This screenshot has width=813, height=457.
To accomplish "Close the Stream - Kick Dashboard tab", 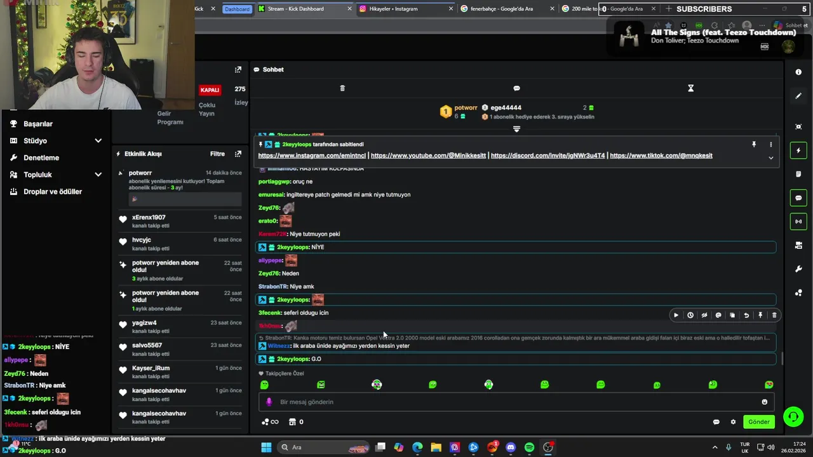I will [x=349, y=9].
